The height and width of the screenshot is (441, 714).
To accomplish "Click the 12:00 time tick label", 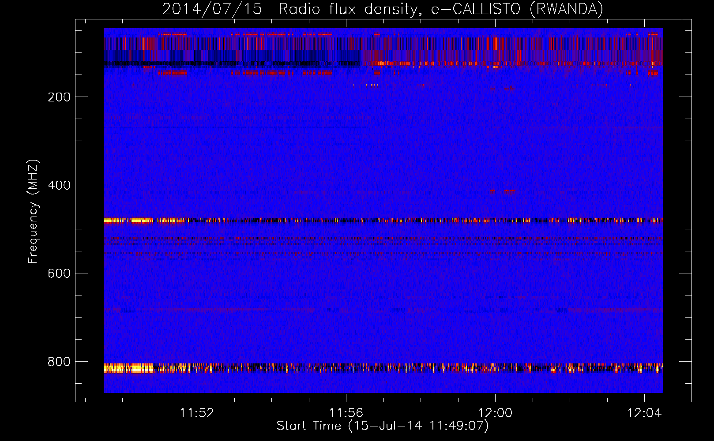I will 495,413.
